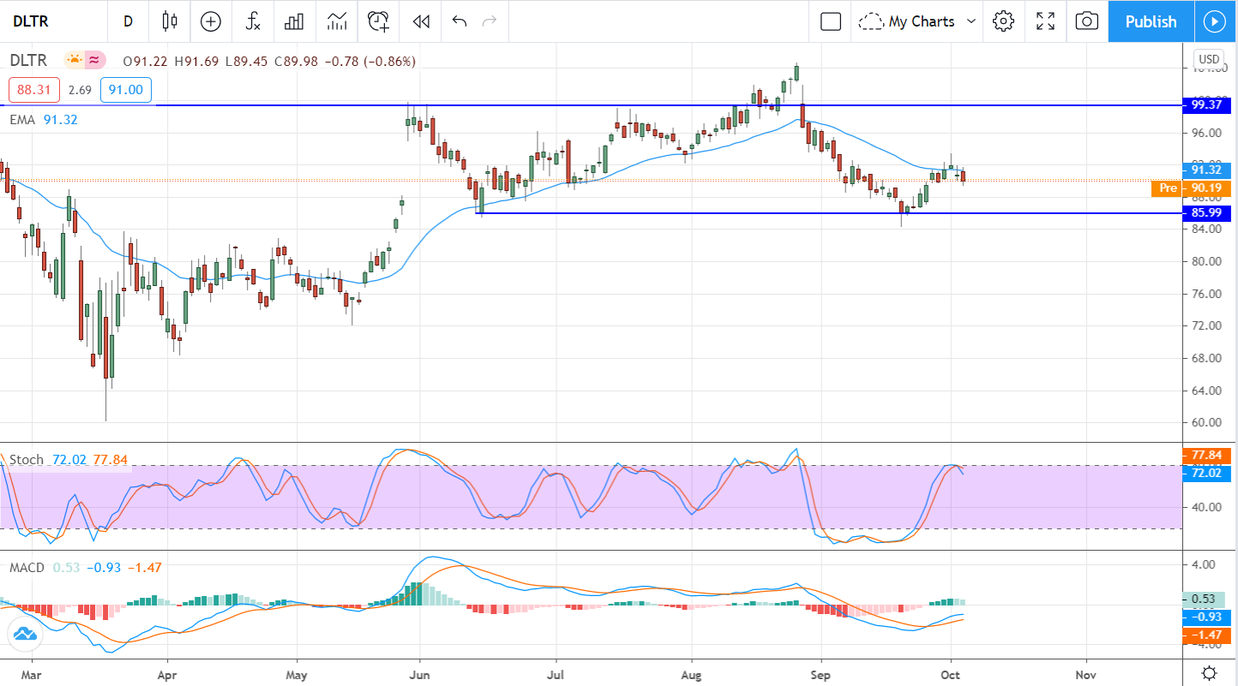Open chart settings via the gear icon
The height and width of the screenshot is (686, 1238).
(1003, 21)
